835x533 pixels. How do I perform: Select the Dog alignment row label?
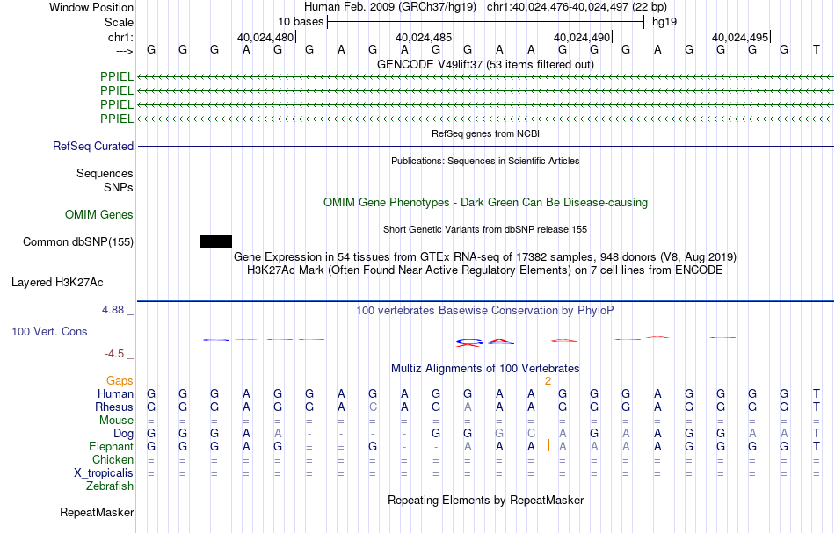coord(124,434)
